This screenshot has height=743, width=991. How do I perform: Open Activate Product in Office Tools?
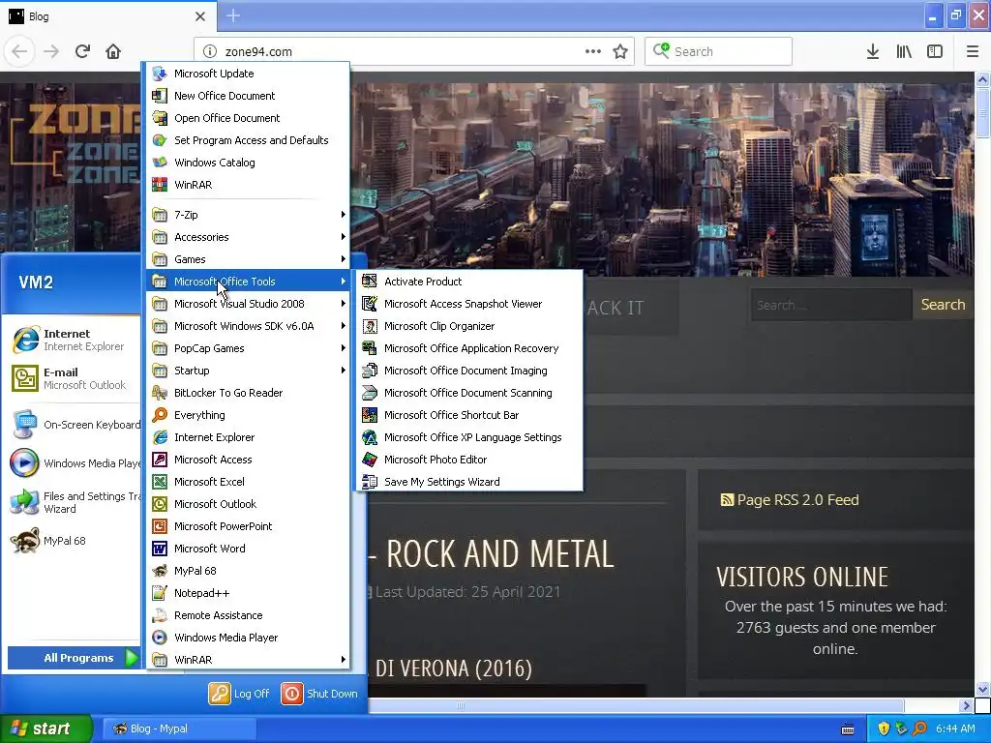469,282
